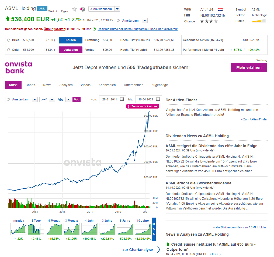The height and width of the screenshot is (257, 274).
Task: Click the onvista bank logo
Action: (x=19, y=67)
